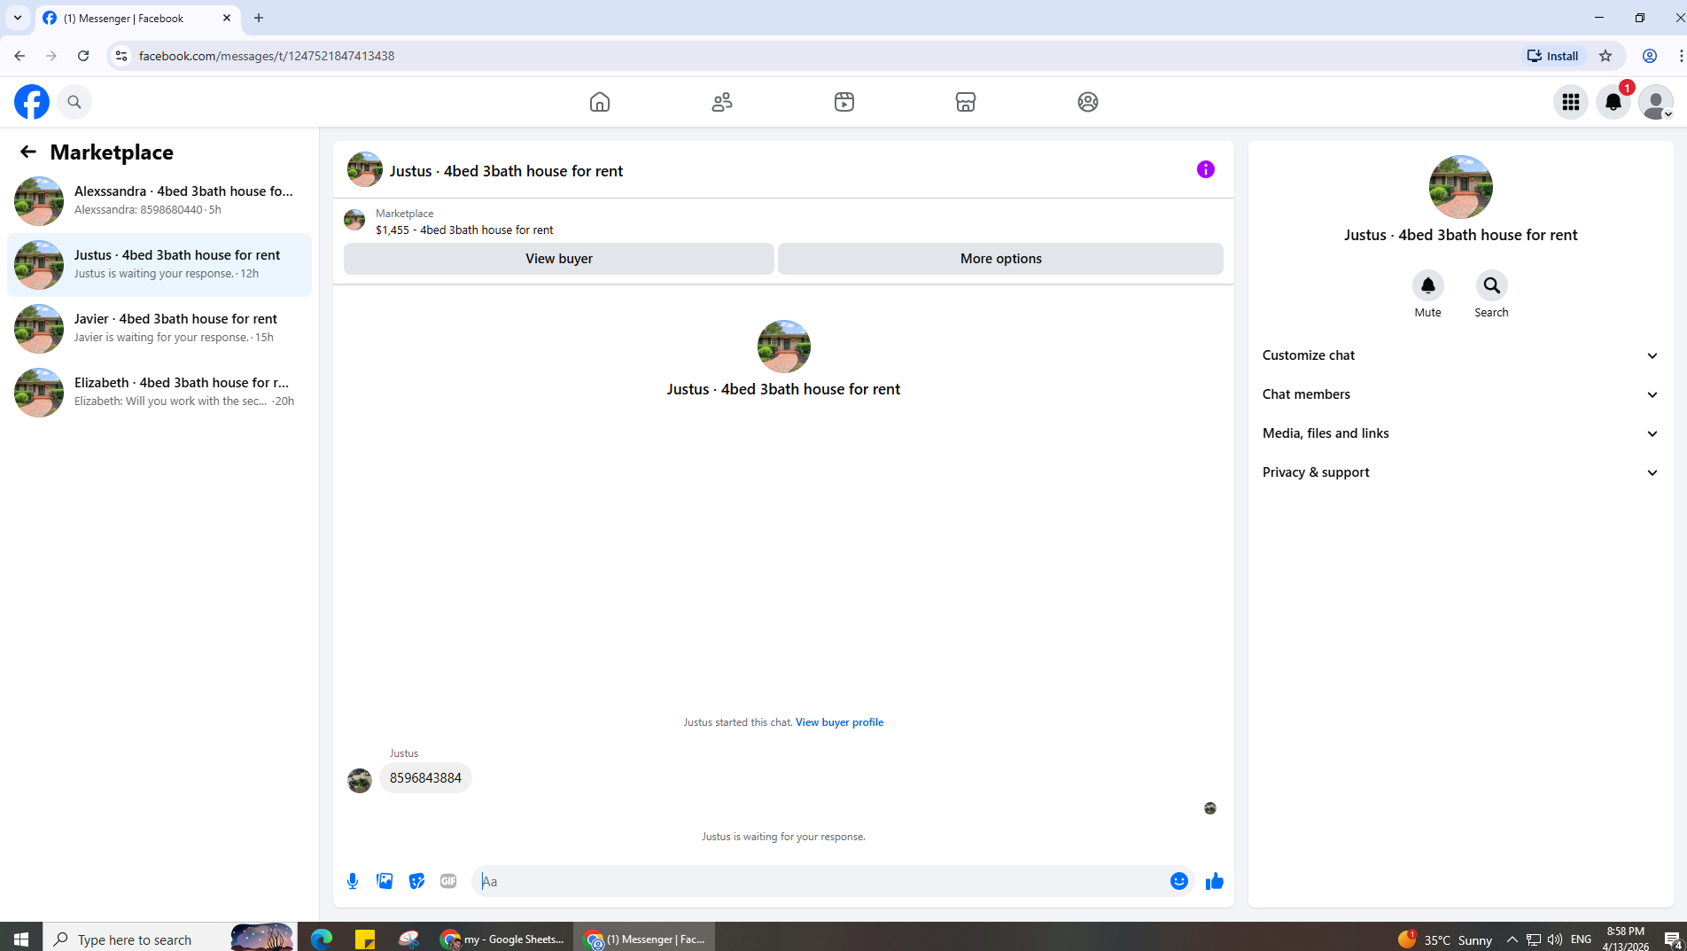Send a thumbs-up like
Viewport: 1687px width, 951px height.
click(1215, 881)
